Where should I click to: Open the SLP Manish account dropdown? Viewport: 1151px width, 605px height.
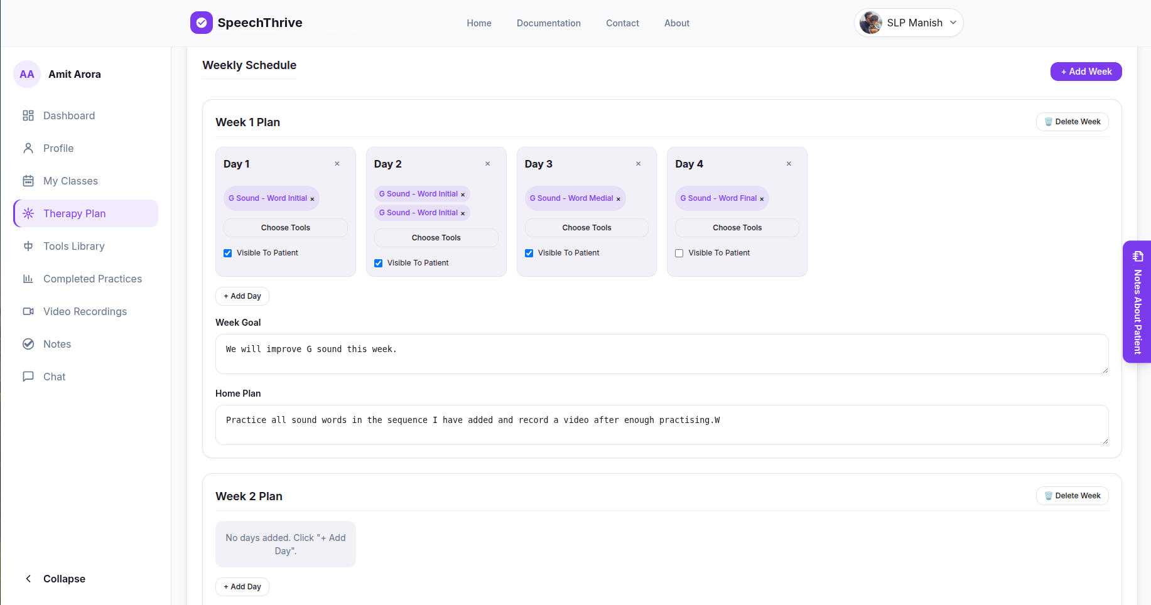[x=909, y=23]
